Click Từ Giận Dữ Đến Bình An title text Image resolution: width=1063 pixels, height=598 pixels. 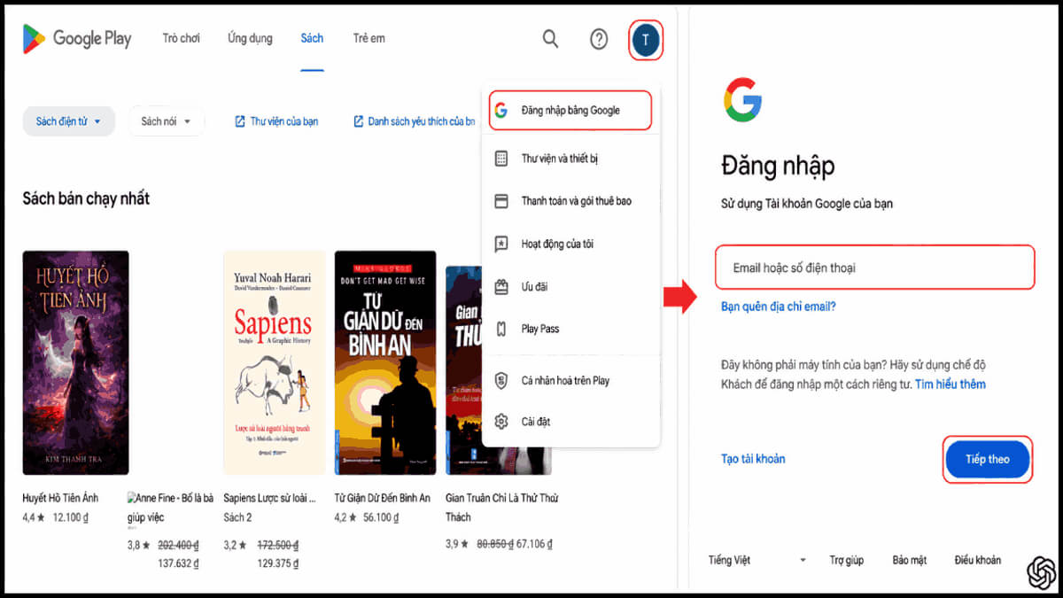383,498
